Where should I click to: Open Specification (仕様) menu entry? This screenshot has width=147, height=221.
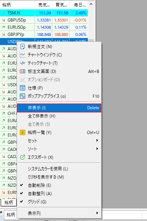pos(59,88)
